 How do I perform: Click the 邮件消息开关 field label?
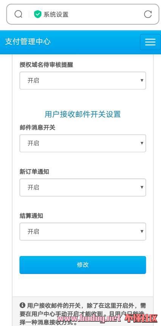(38, 128)
